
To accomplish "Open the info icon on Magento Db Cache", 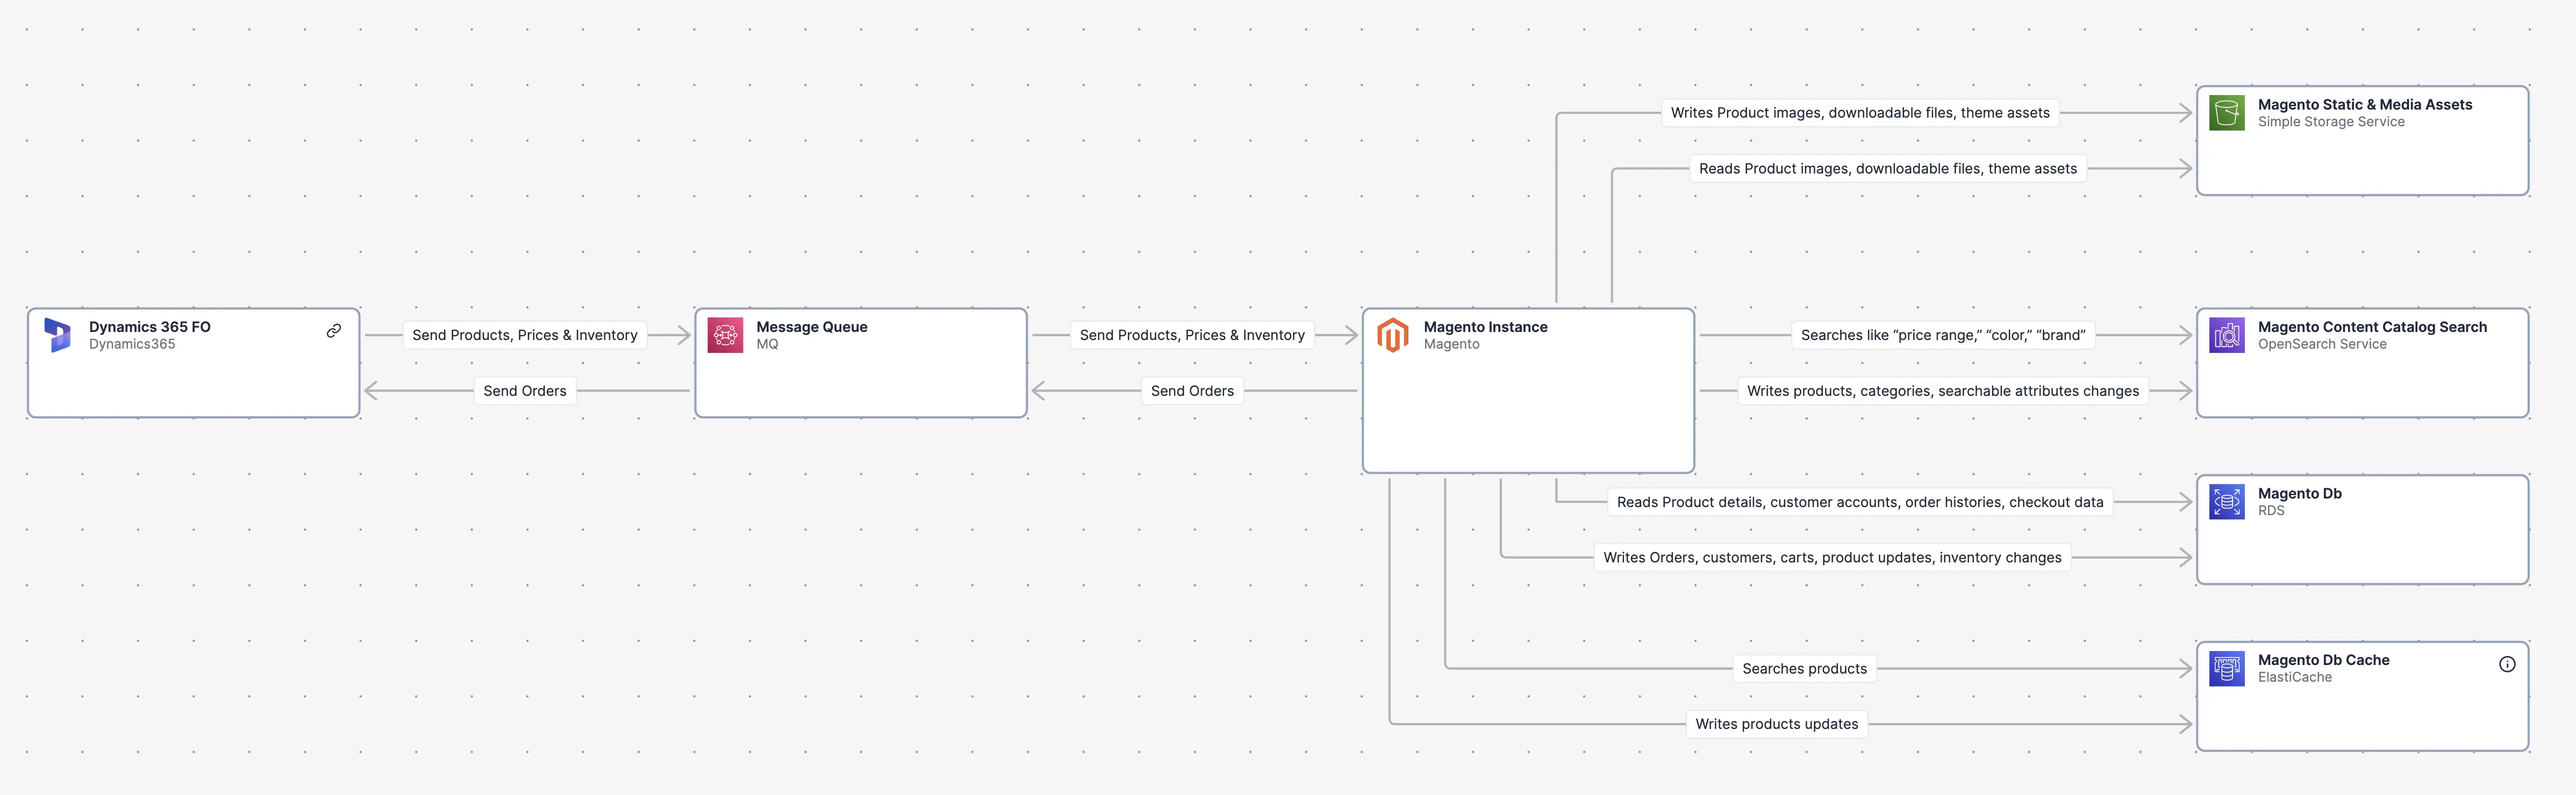I will (x=2509, y=663).
